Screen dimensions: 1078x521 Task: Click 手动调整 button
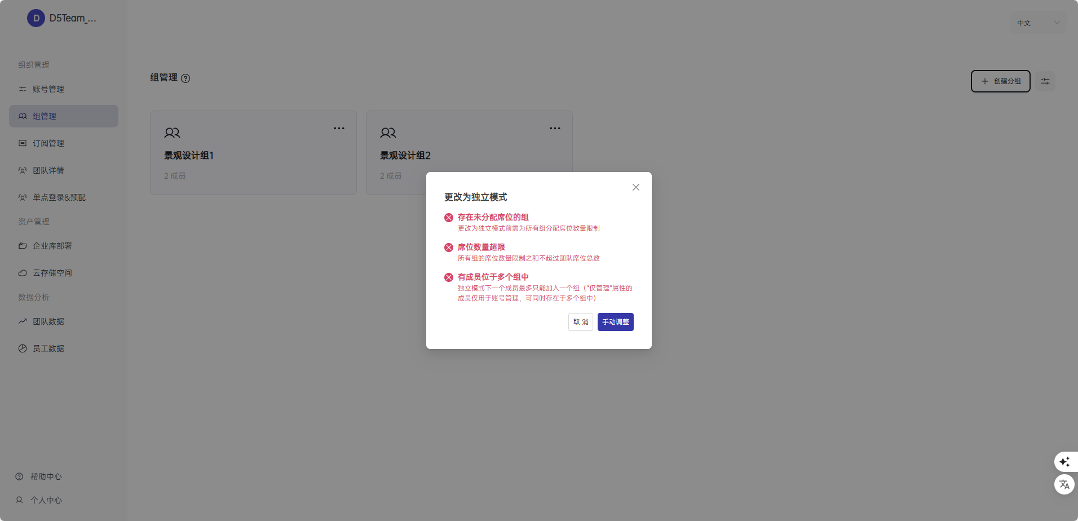616,322
